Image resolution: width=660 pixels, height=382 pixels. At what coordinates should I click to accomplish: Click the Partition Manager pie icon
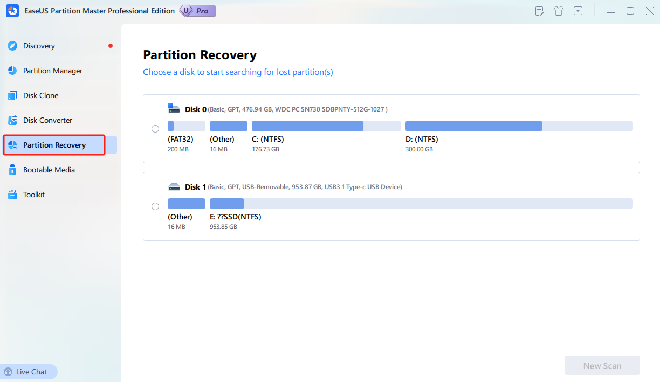coord(12,71)
